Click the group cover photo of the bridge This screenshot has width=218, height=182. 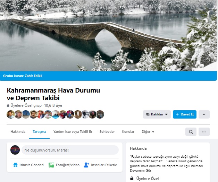point(108,36)
